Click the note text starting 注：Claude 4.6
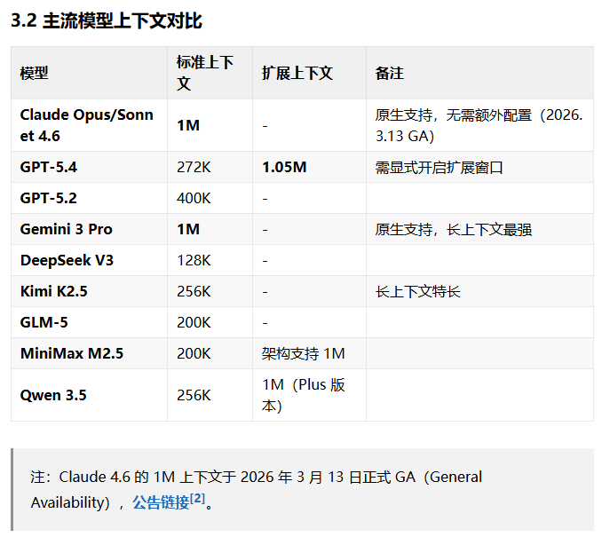This screenshot has width=602, height=537. click(x=256, y=489)
